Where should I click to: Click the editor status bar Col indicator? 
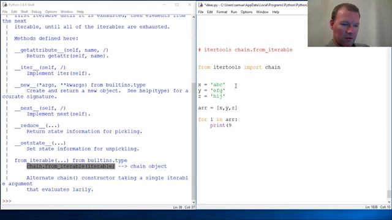point(385,207)
